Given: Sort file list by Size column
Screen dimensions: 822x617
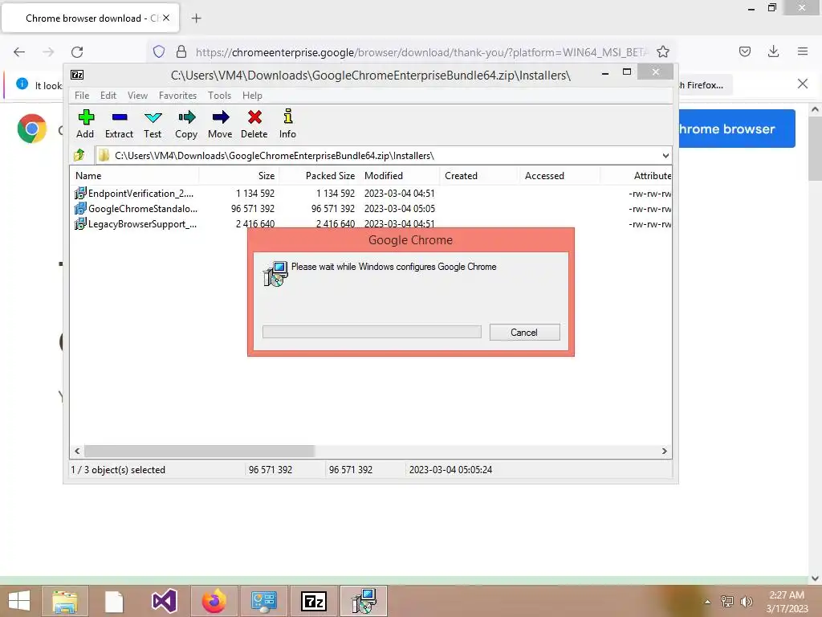Looking at the screenshot, I should click(239, 176).
